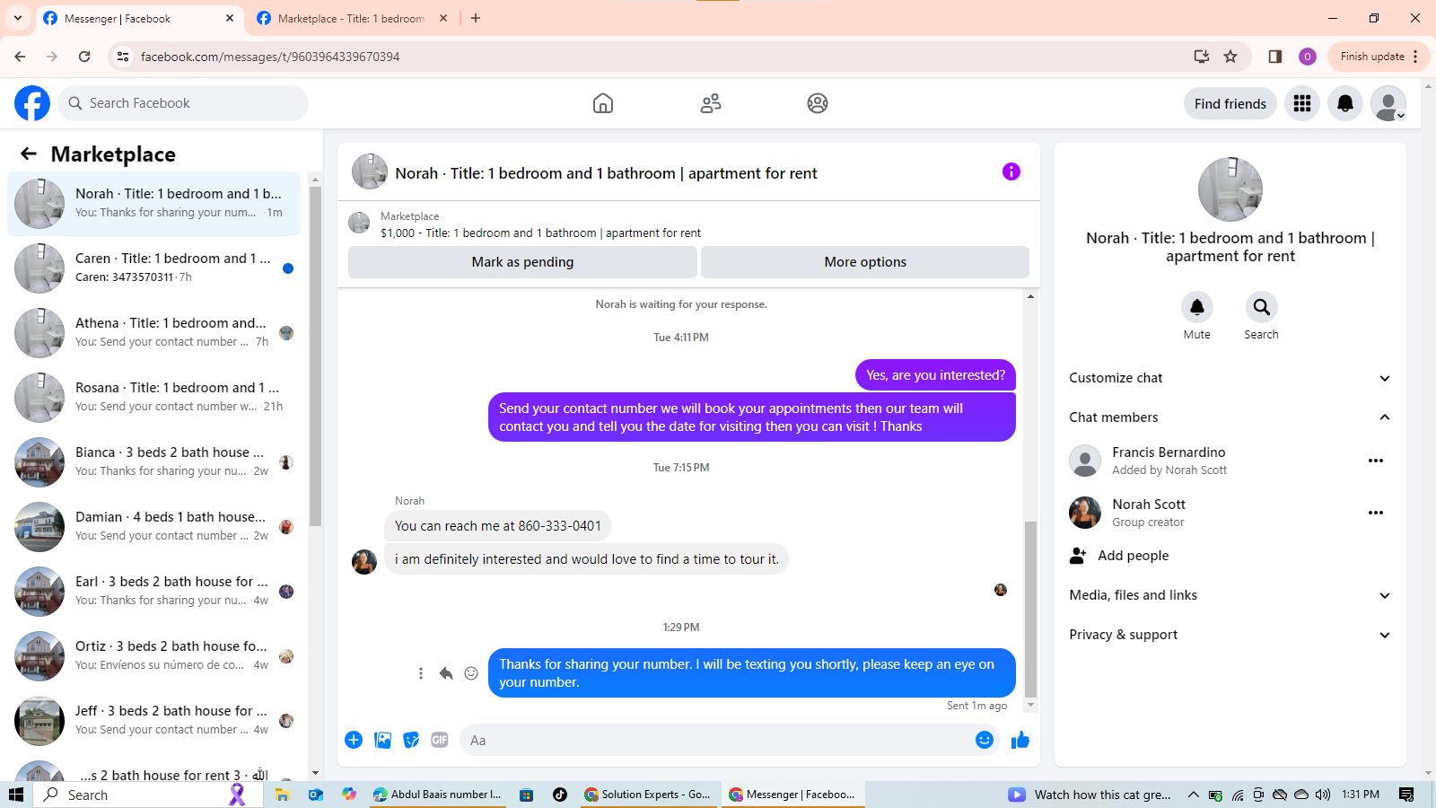1436x808 pixels.
Task: Click the conversation list scrollbar
Action: [x=315, y=356]
